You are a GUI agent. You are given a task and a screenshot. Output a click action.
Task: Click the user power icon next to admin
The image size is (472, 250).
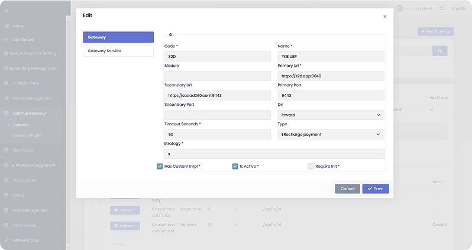click(x=400, y=8)
